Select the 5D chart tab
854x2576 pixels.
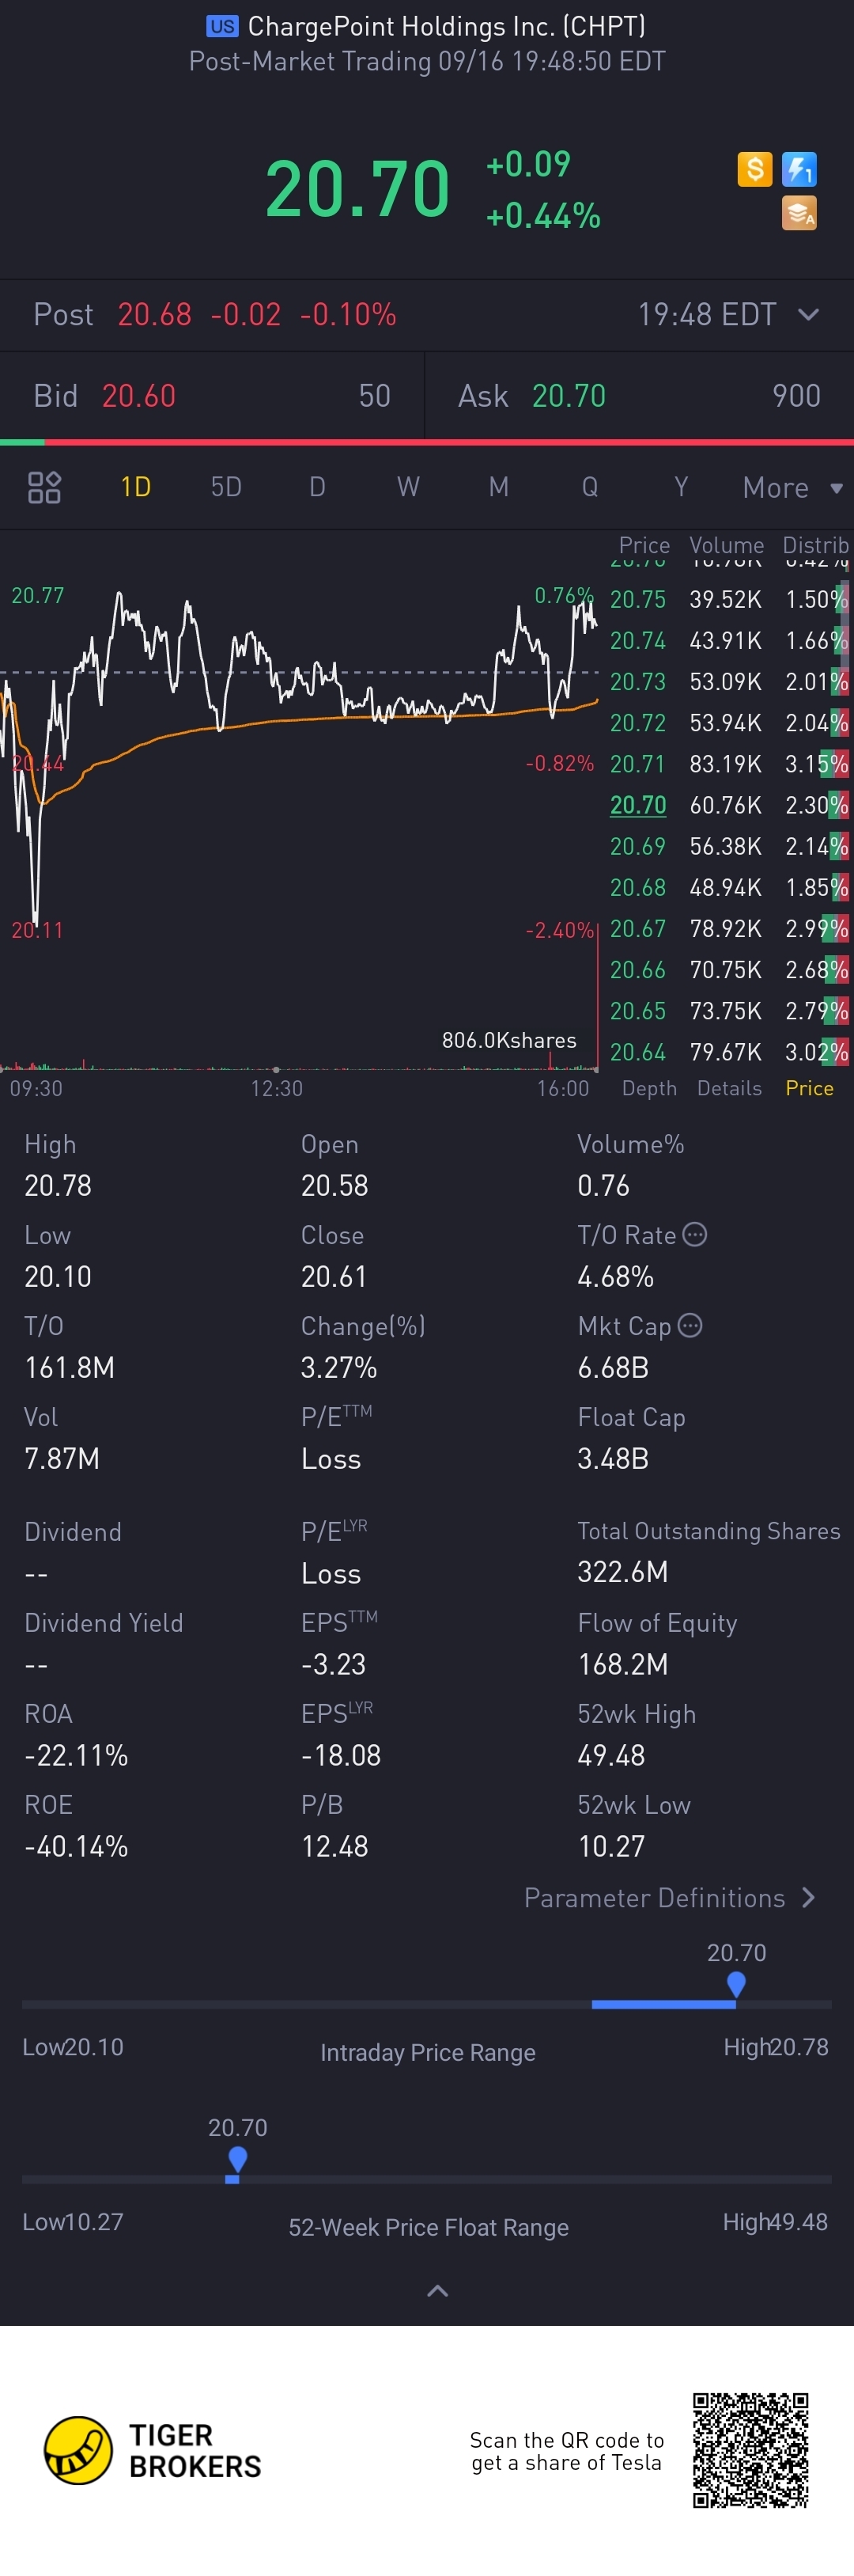(x=227, y=487)
